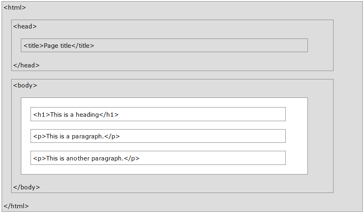Click the opening html tag text
The width and height of the screenshot is (364, 213).
tap(15, 7)
